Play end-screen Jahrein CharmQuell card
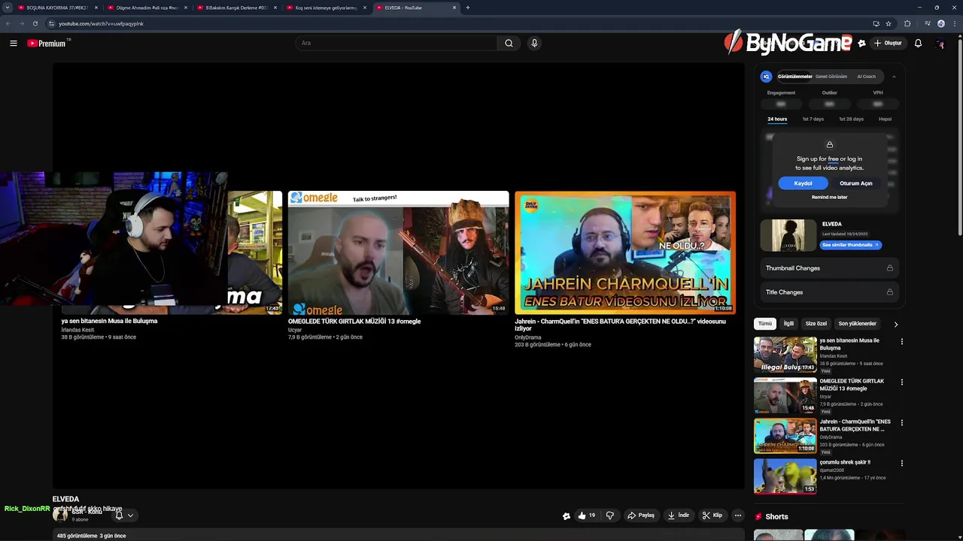 pyautogui.click(x=625, y=252)
